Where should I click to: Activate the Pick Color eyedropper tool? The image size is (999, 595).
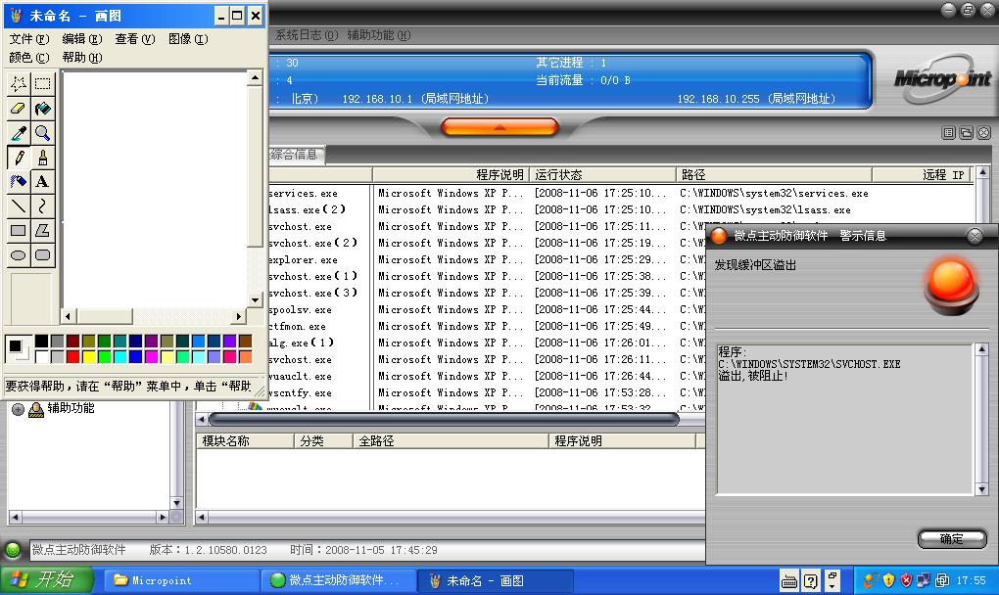point(19,132)
